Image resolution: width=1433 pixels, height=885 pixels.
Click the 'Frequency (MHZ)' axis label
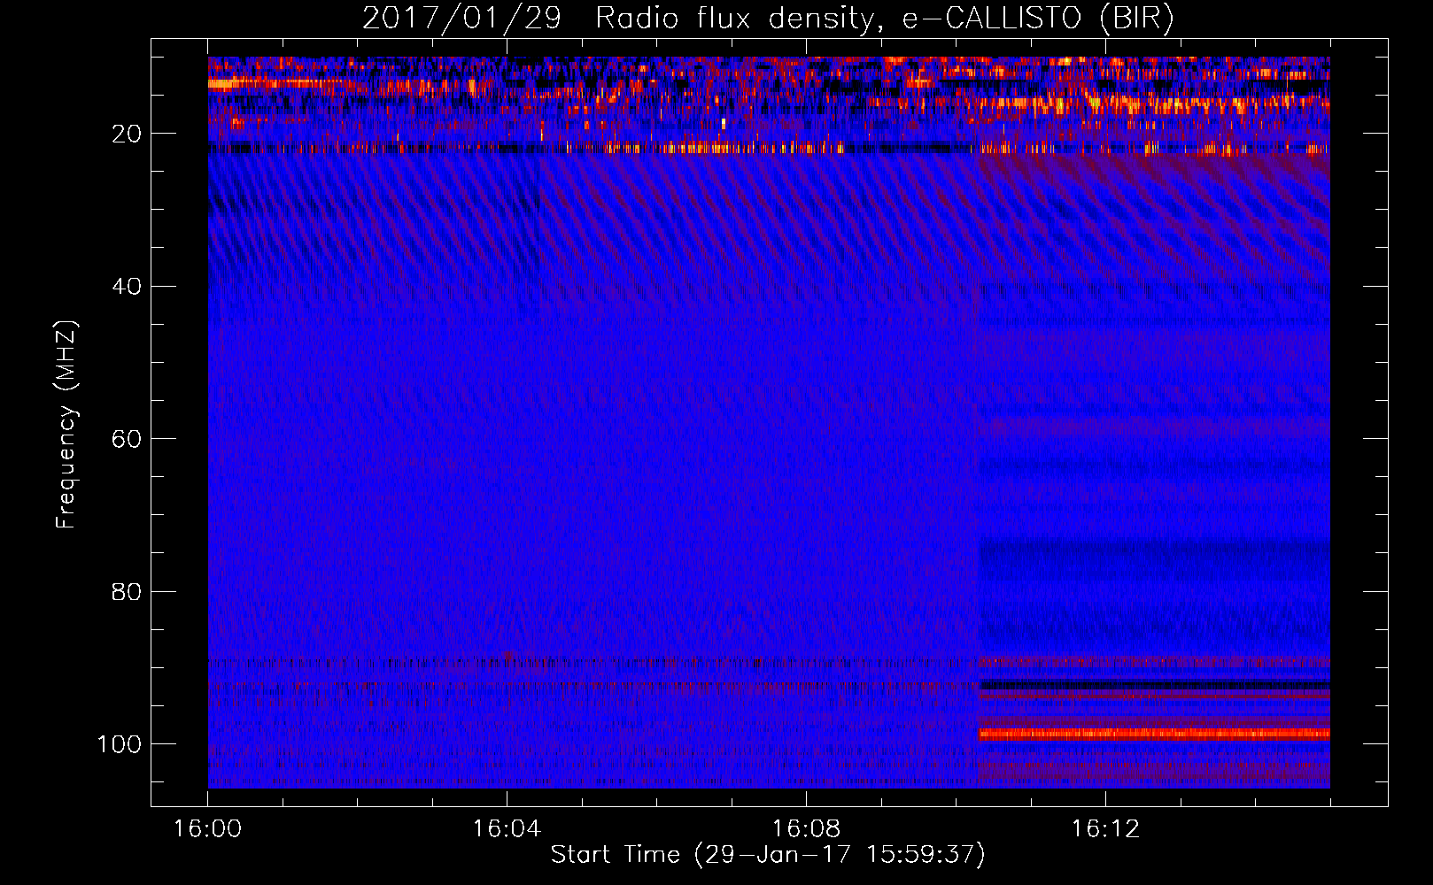(66, 425)
